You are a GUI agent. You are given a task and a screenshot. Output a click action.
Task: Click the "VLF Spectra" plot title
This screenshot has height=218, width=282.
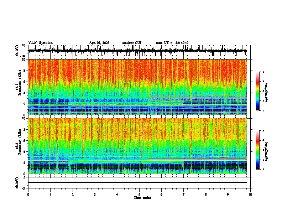[40, 43]
